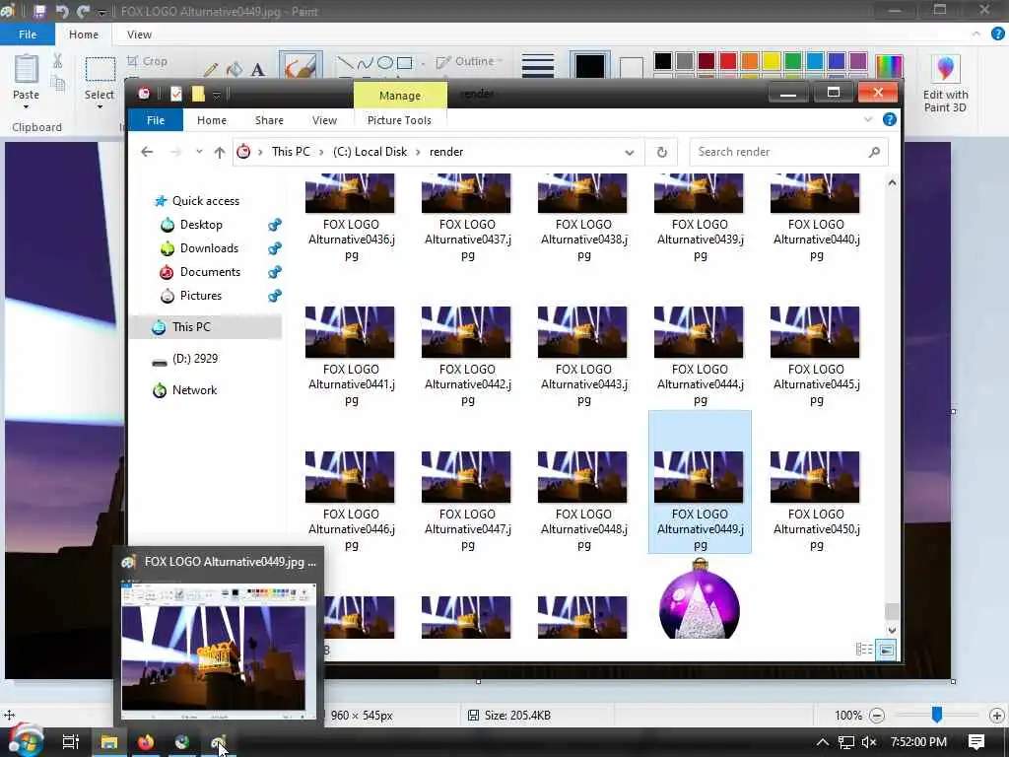Collapse the Paint ribbon chevron
Viewport: 1009px width, 757px height.
(976, 34)
